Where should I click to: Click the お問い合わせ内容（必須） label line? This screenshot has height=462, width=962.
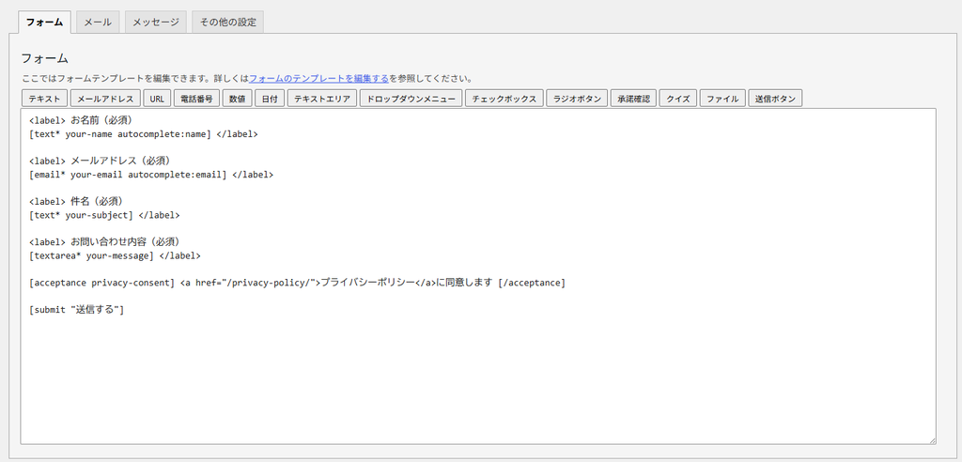coord(104,241)
